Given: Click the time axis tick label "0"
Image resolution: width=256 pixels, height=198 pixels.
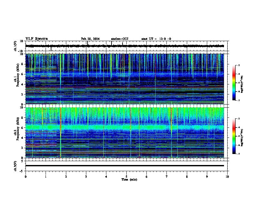Looking at the screenshot, I should pyautogui.click(x=26, y=177).
